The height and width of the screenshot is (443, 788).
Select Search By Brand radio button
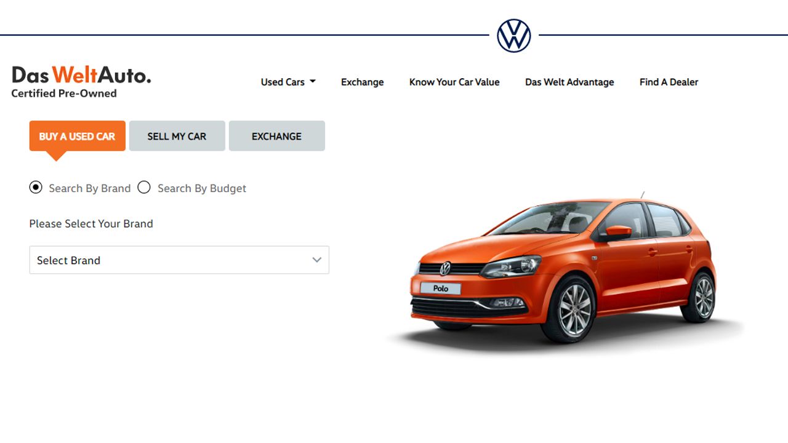(36, 188)
